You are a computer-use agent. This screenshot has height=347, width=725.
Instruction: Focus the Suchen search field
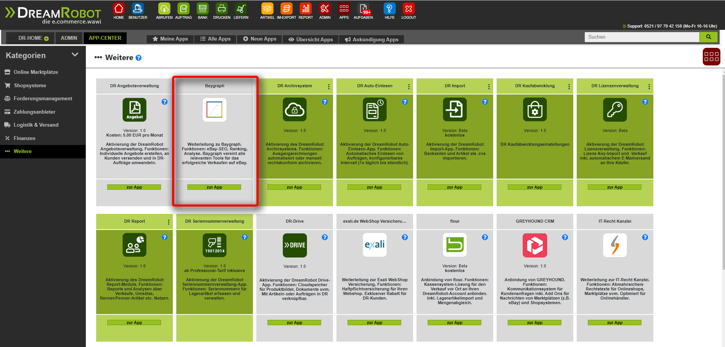(x=642, y=37)
